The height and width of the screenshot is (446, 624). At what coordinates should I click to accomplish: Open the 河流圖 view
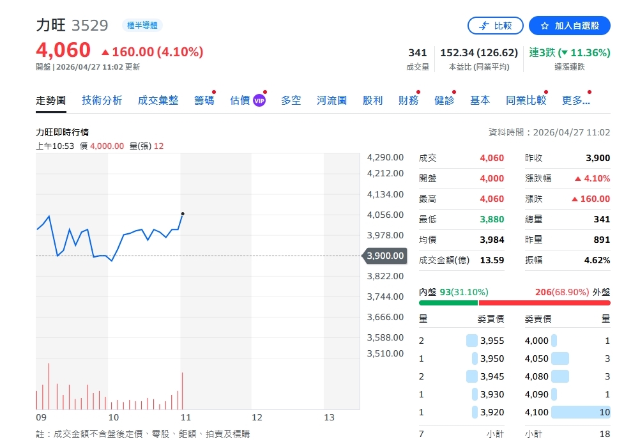coord(331,100)
